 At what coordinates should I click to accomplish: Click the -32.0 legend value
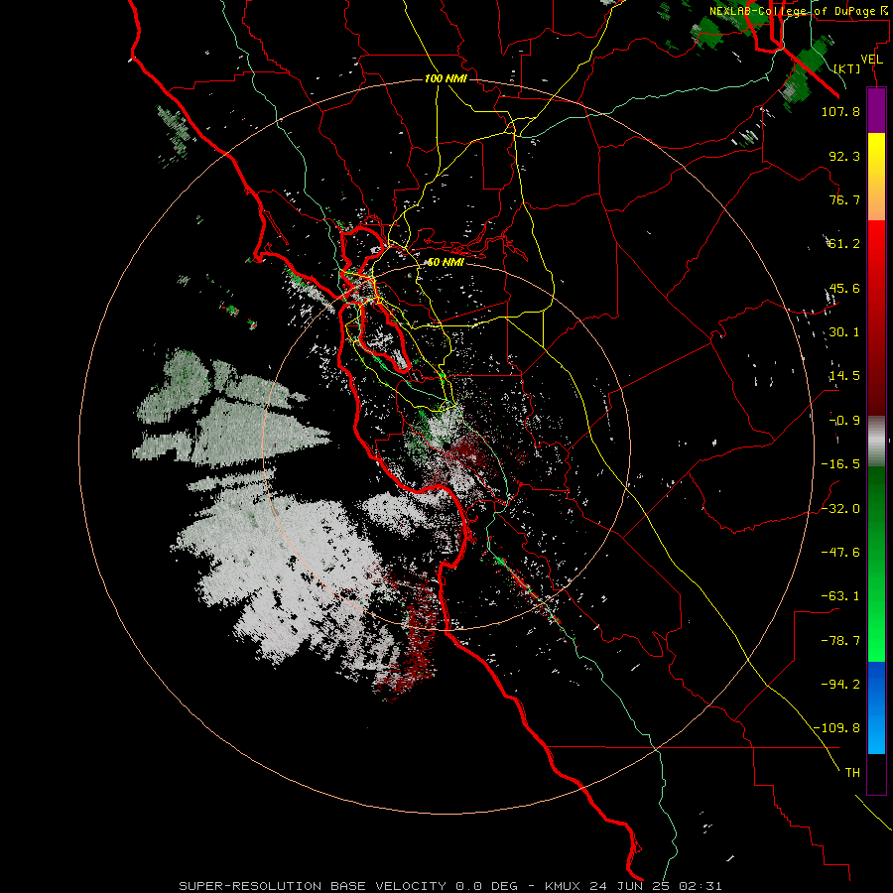[840, 509]
